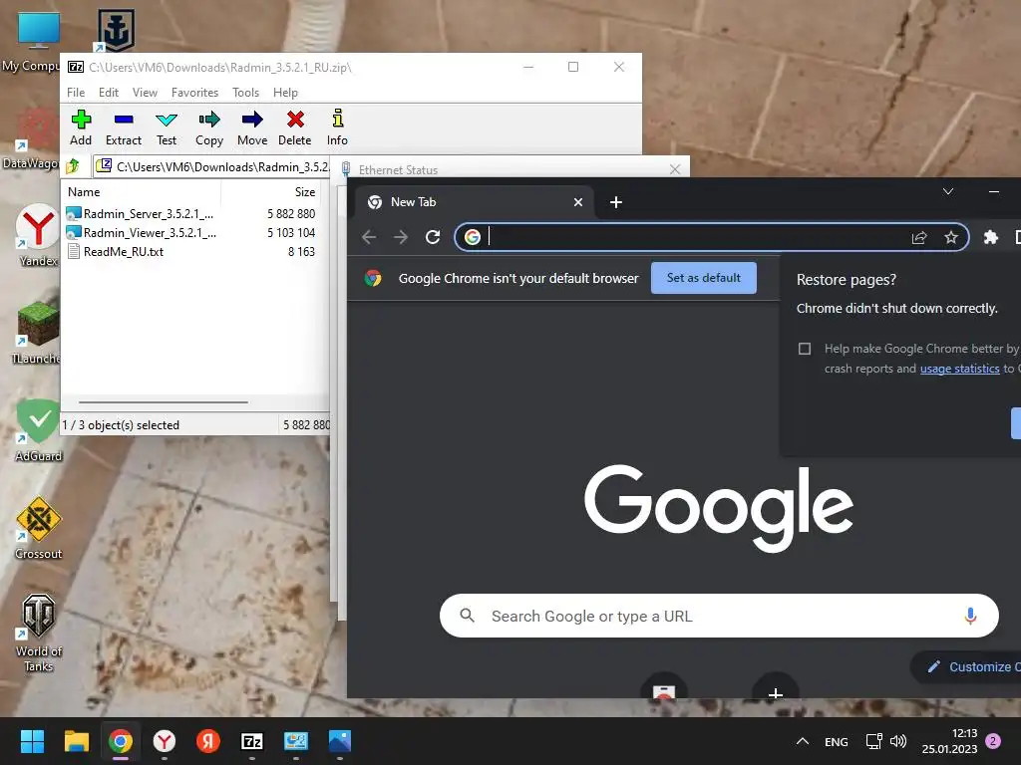Screen dimensions: 1021x765
Task: Click the 7-Zip path address field
Action: (211, 166)
